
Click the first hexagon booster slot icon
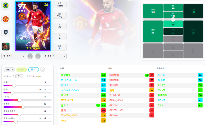pos(30,56)
